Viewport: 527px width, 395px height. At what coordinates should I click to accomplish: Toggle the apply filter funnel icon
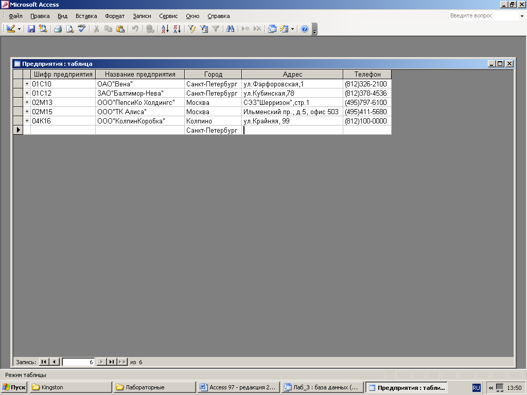[216, 29]
